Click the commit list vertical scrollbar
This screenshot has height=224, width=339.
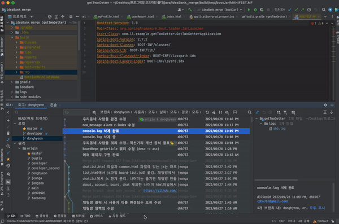point(251,120)
